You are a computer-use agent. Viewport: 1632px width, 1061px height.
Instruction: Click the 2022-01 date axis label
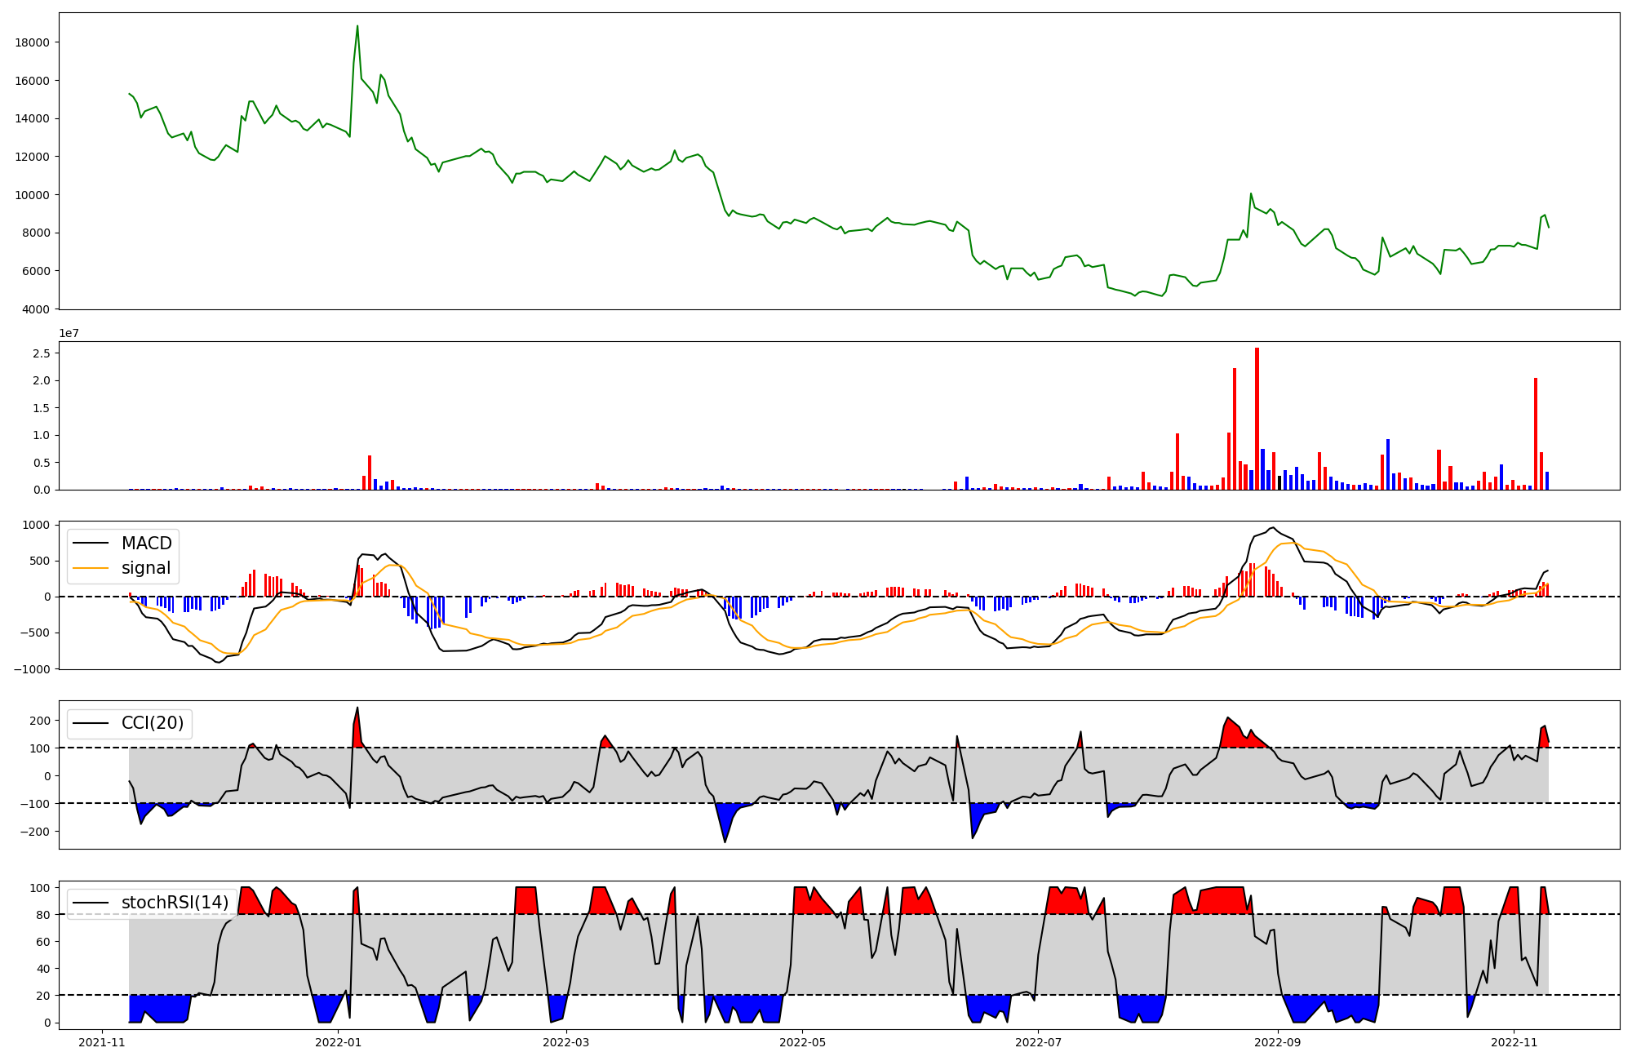pos(338,1042)
